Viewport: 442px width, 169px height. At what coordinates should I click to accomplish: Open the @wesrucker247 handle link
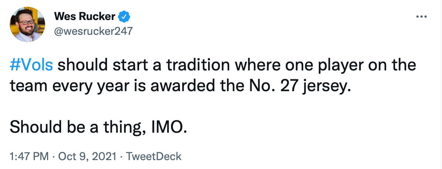pos(93,32)
